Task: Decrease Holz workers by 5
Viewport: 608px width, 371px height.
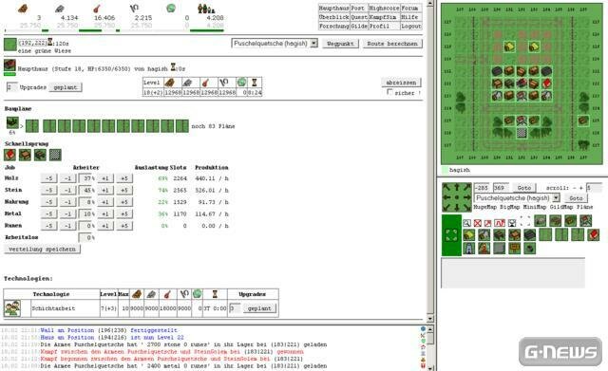Action: coord(48,178)
